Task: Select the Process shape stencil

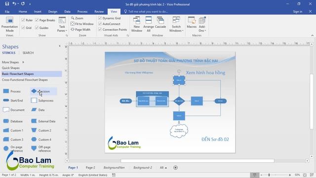Action: pyautogui.click(x=12, y=91)
